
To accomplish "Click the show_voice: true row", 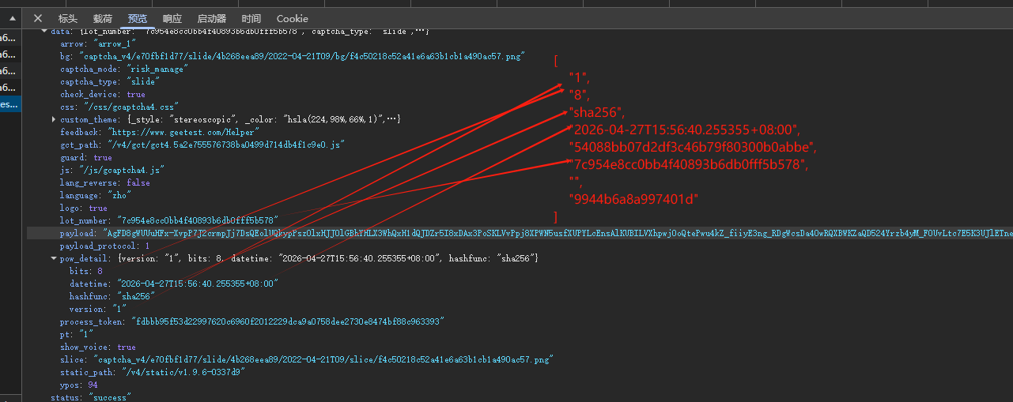I will click(98, 347).
